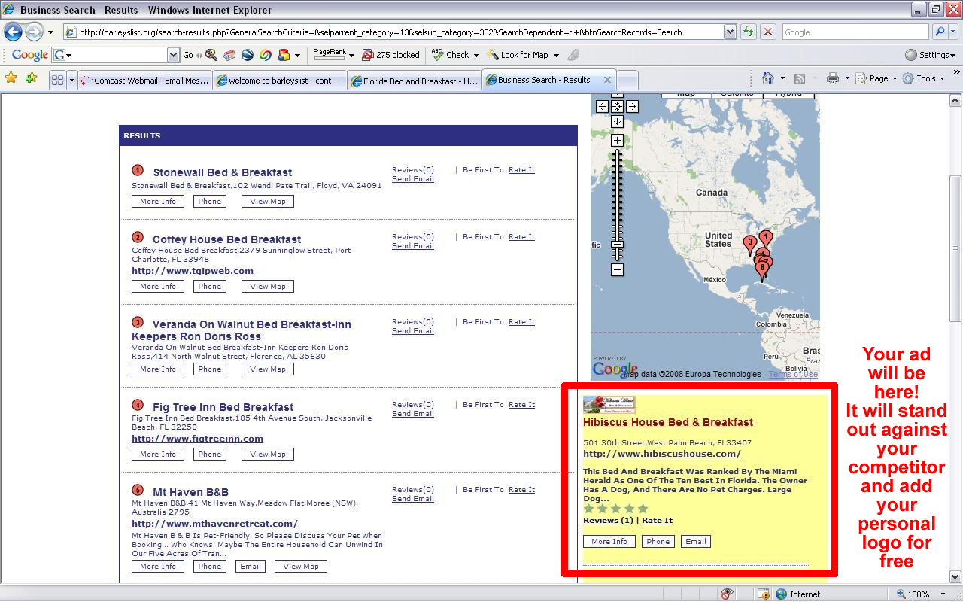The width and height of the screenshot is (963, 602).
Task: Switch to Florida Bed and Breakfast tab
Action: (414, 81)
